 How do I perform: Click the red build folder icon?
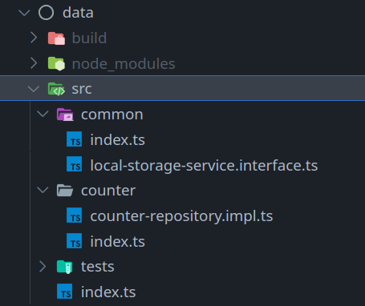coord(56,38)
